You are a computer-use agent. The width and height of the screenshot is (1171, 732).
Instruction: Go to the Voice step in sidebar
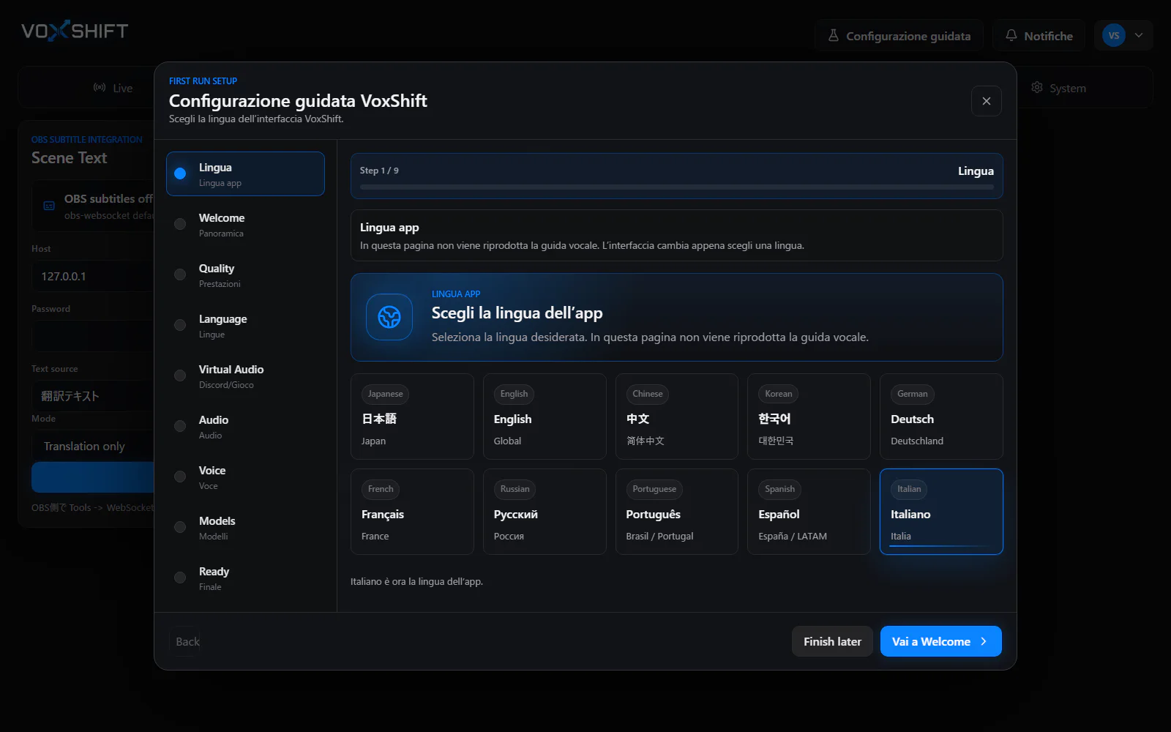pyautogui.click(x=245, y=477)
